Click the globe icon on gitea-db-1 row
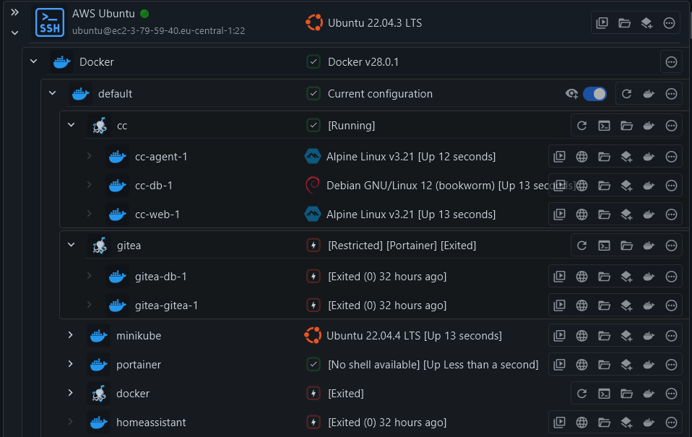 (581, 277)
